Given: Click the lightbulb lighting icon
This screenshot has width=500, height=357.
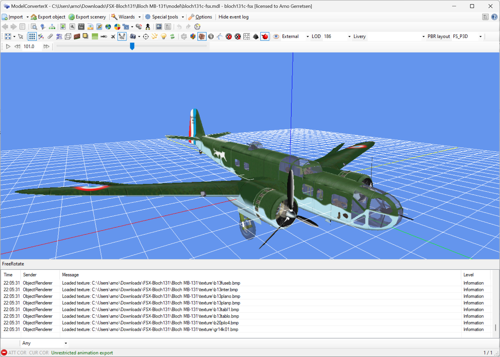Looking at the screenshot, I should tap(164, 36).
